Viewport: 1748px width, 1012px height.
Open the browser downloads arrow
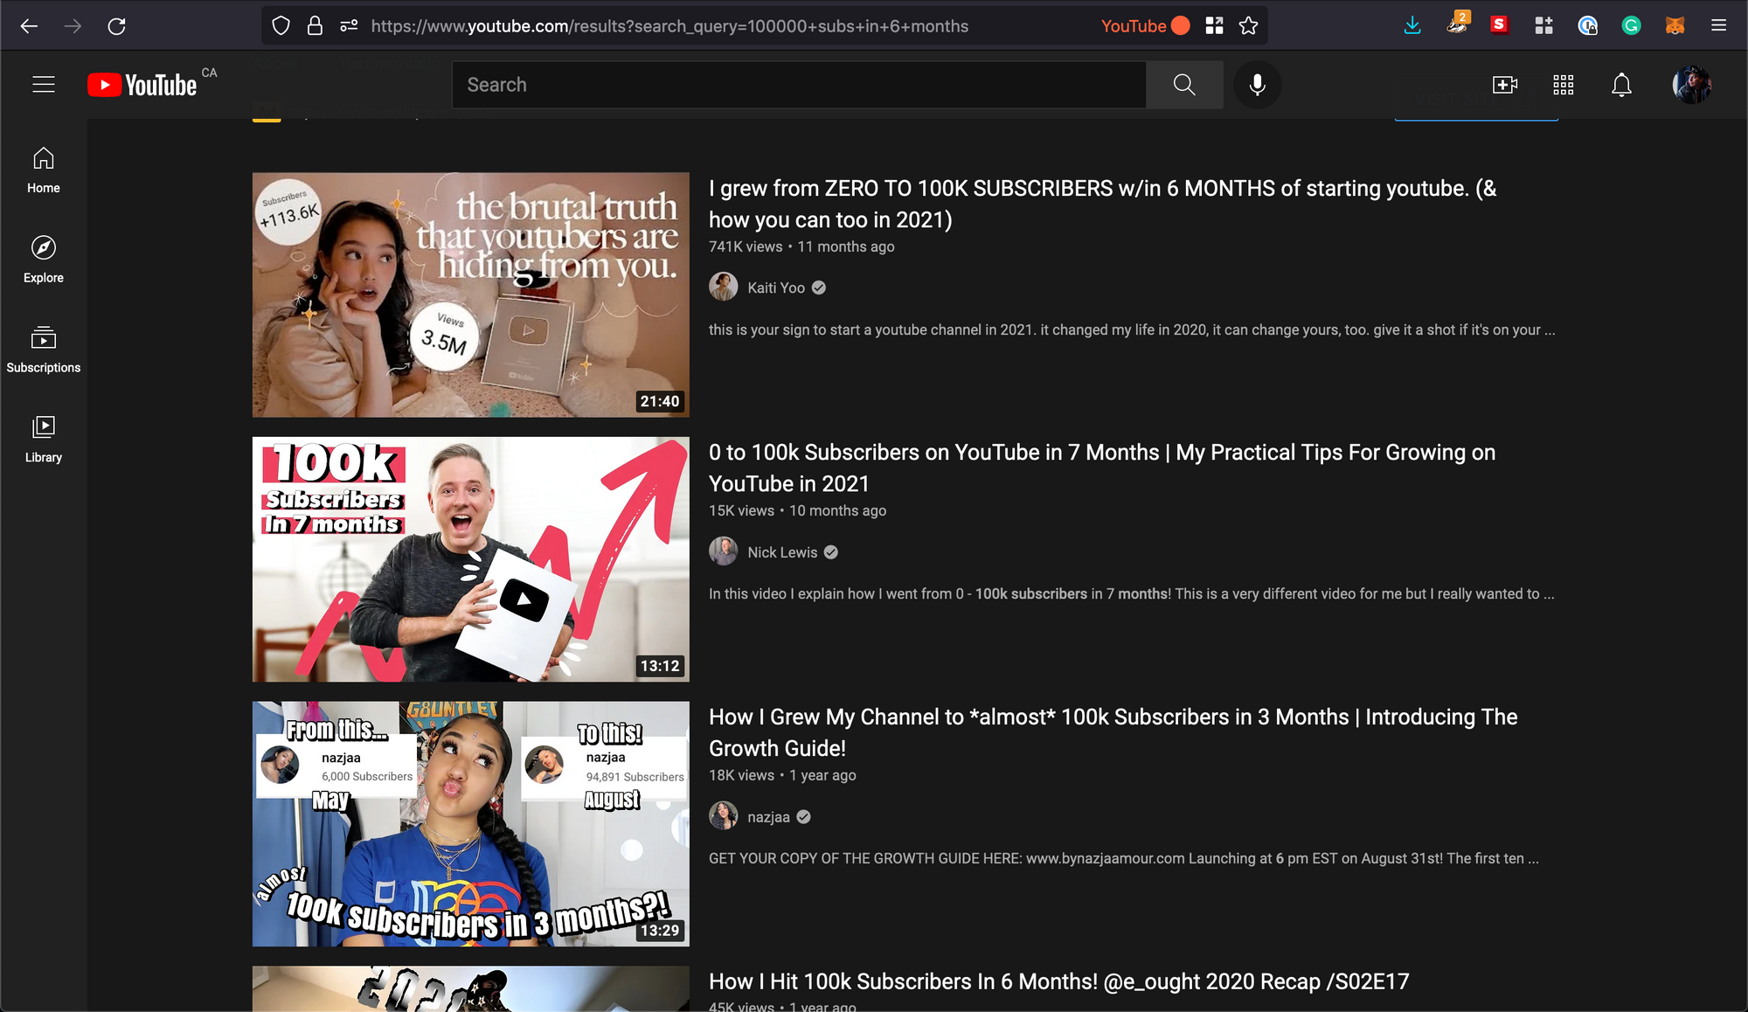tap(1412, 26)
